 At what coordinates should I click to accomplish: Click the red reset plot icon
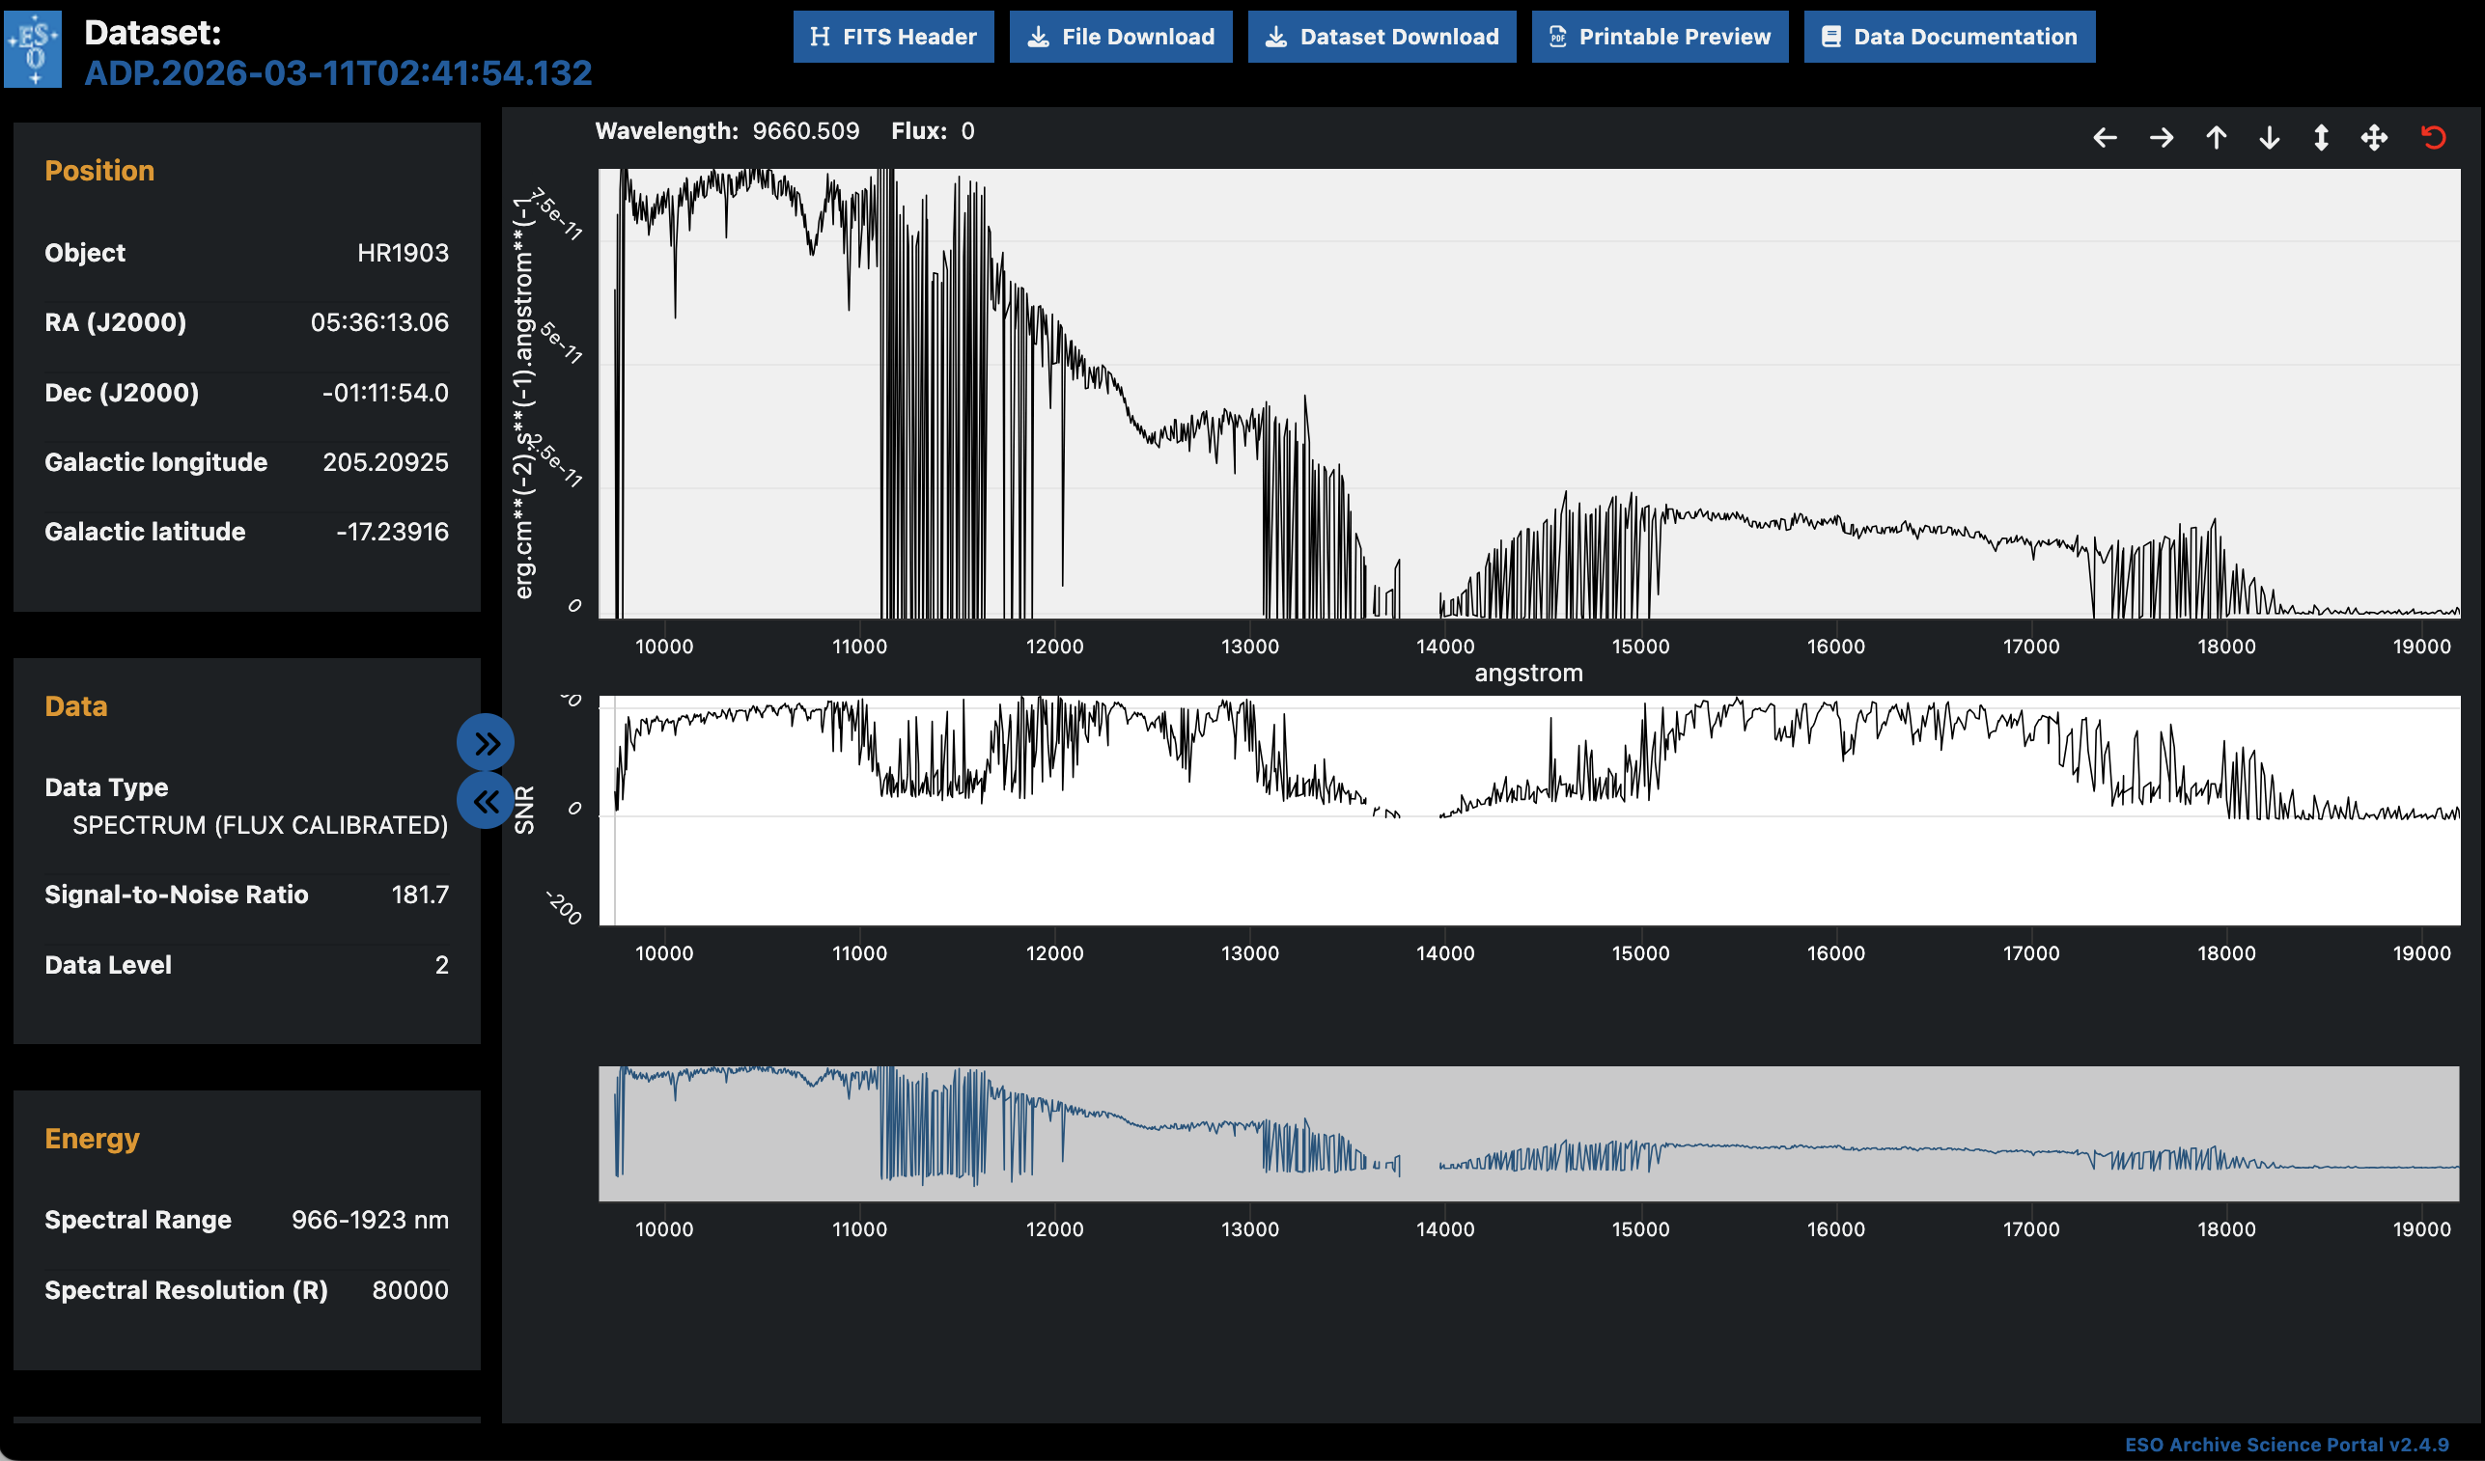[2433, 138]
